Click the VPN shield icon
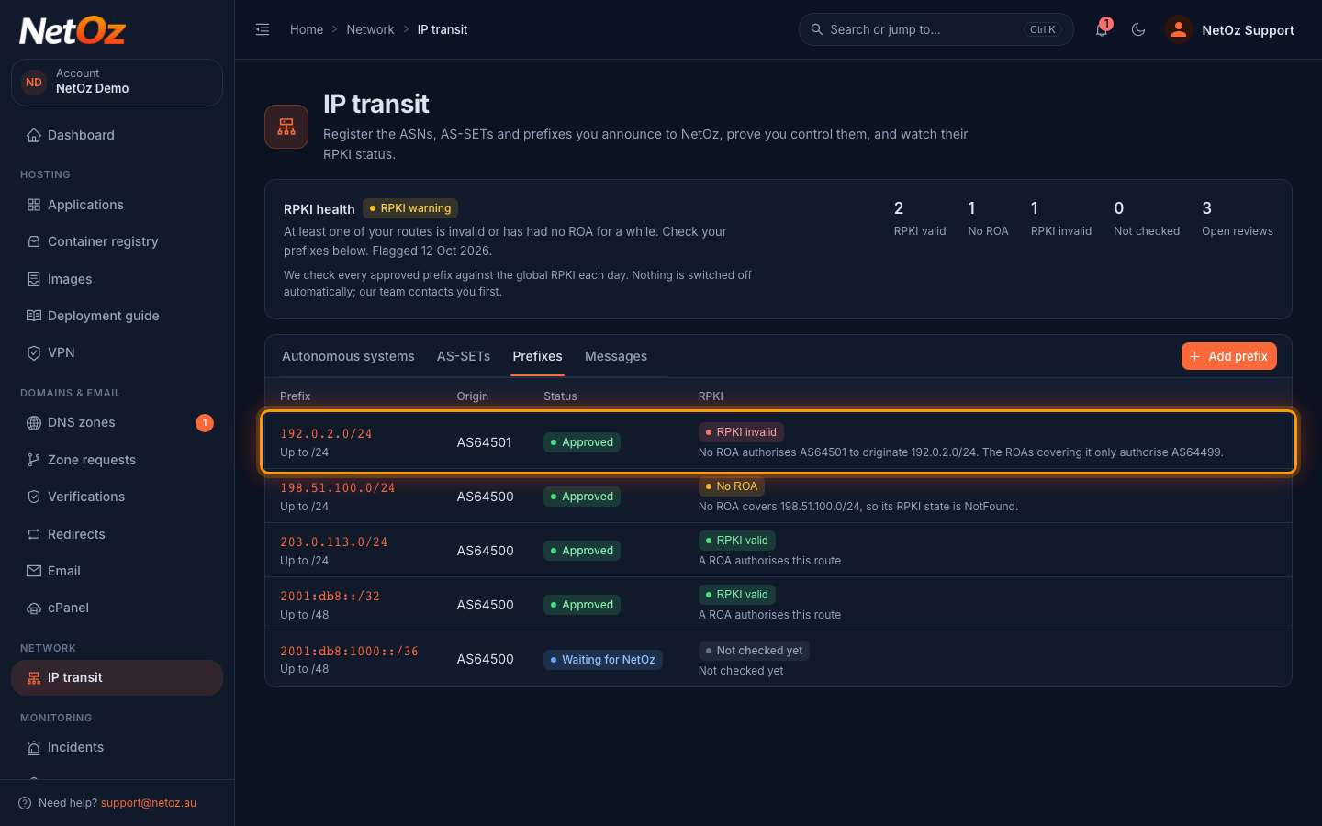1322x826 pixels. coord(34,352)
